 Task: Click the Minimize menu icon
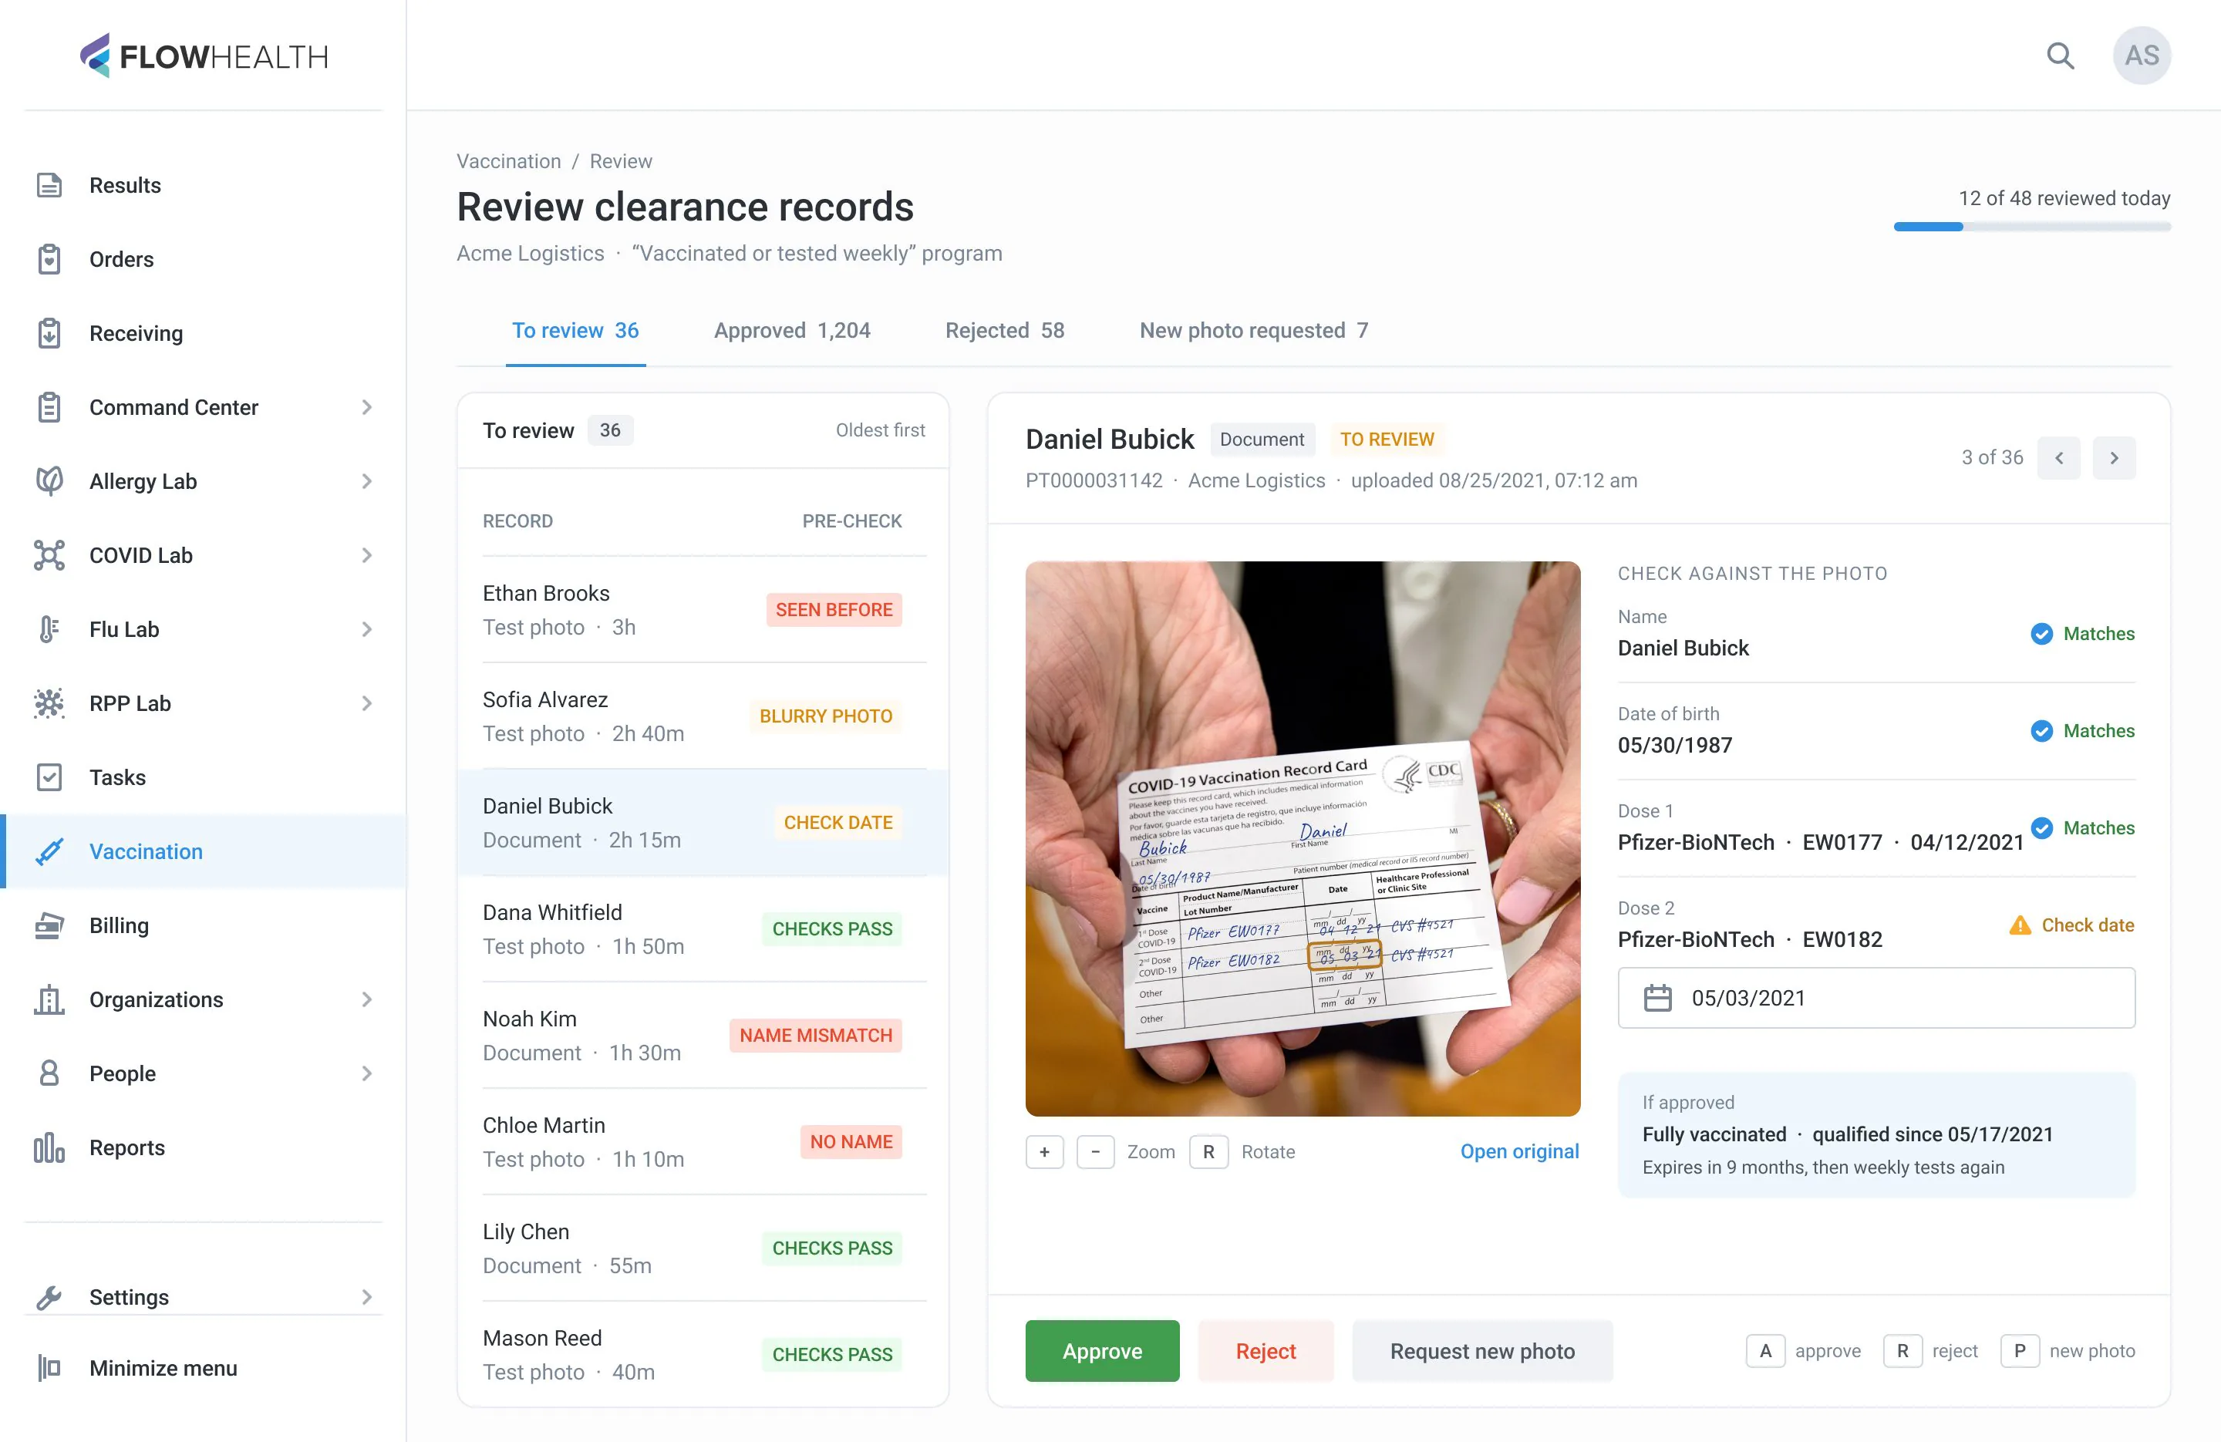(x=49, y=1367)
